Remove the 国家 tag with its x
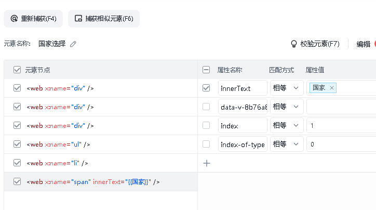 332,88
